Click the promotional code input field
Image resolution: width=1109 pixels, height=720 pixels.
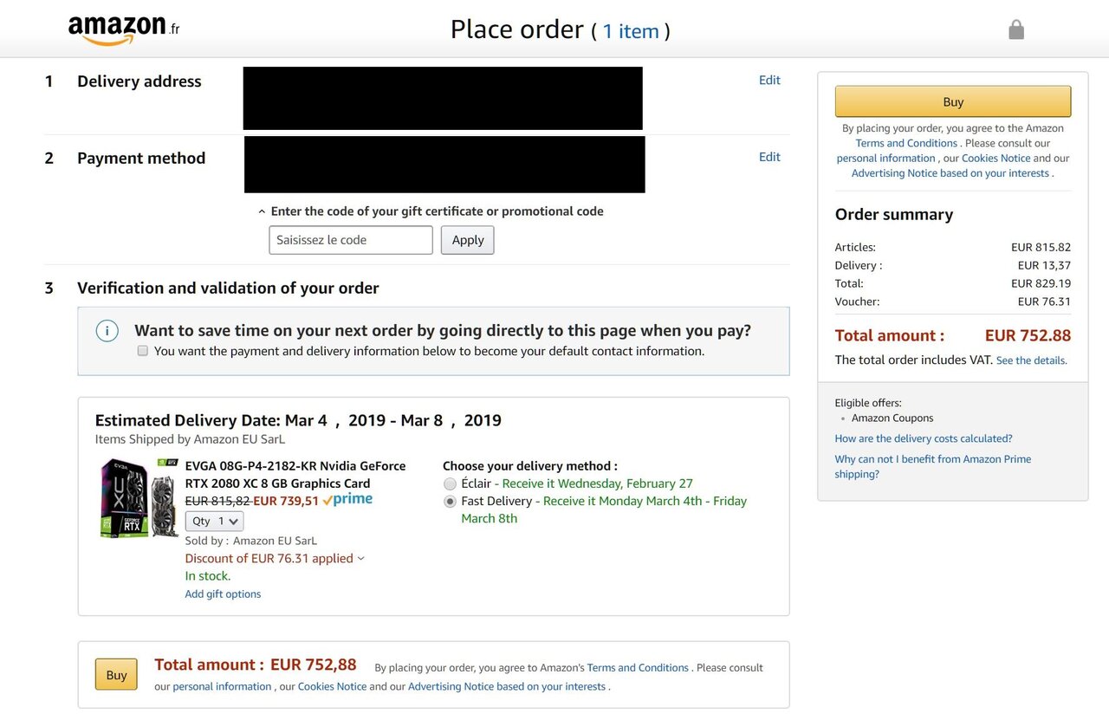pyautogui.click(x=351, y=240)
